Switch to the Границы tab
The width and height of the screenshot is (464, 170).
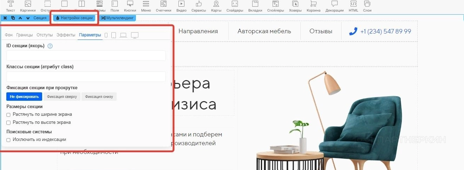(25, 35)
